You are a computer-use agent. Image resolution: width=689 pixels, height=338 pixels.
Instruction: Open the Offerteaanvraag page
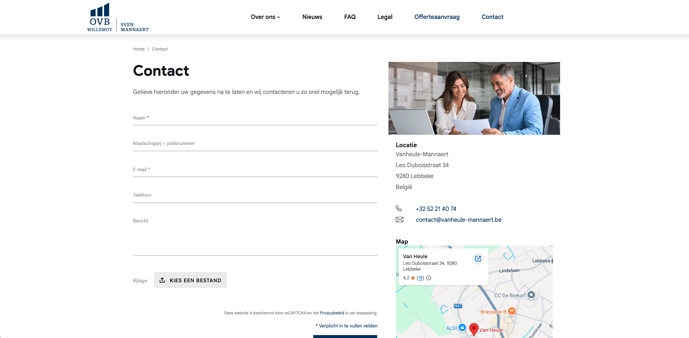tap(437, 17)
